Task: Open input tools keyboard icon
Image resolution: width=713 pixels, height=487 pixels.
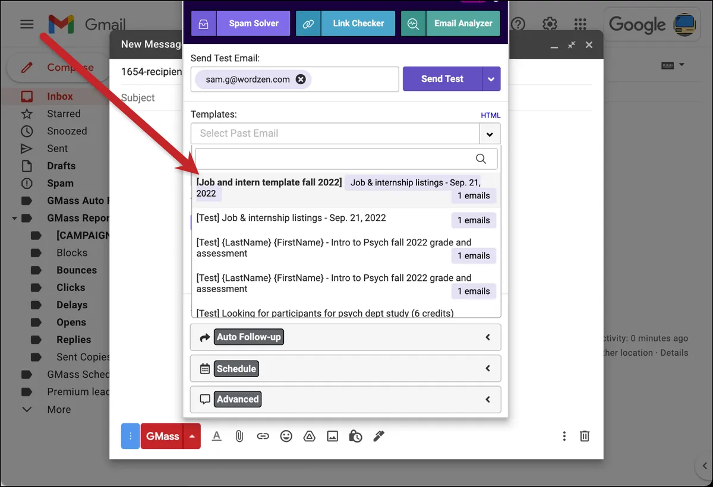Action: 667,65
